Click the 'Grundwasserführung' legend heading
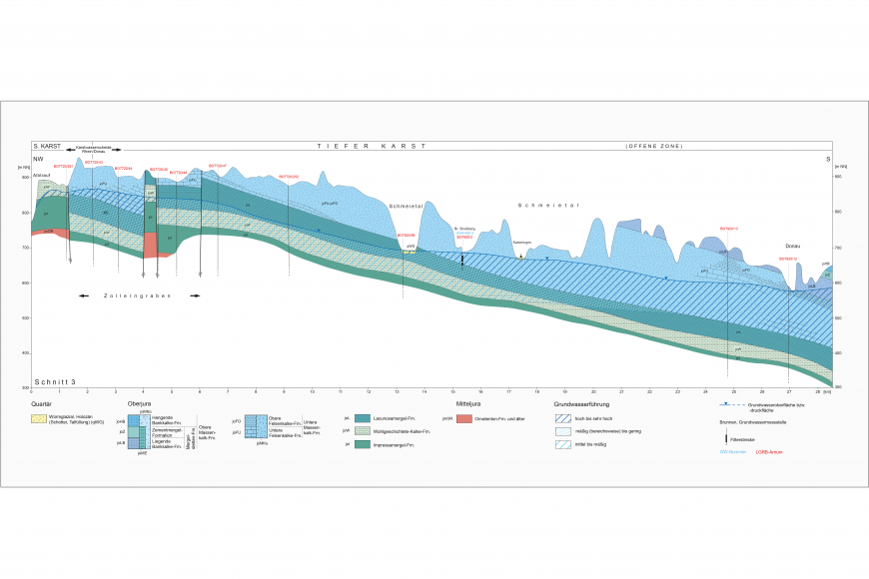 (x=581, y=405)
